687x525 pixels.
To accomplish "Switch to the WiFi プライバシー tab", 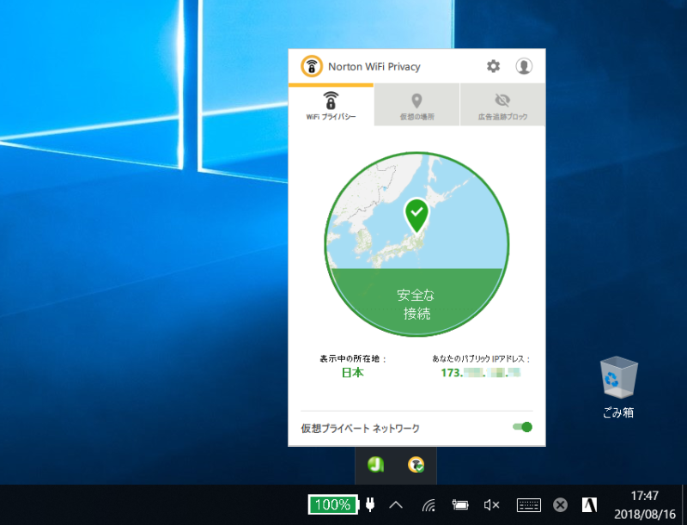I will tap(331, 105).
